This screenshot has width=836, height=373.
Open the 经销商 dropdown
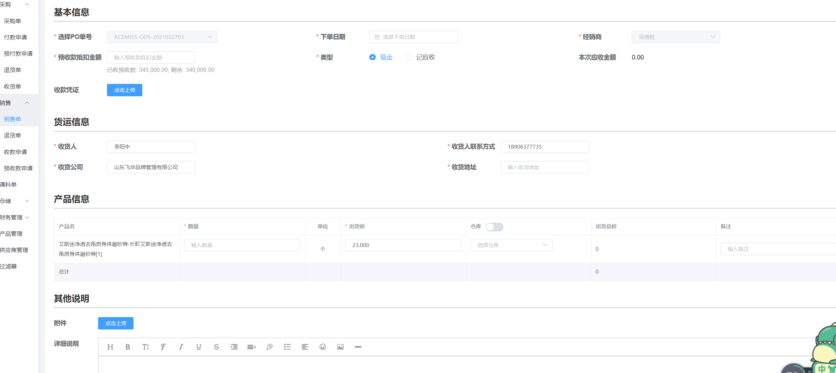(676, 37)
